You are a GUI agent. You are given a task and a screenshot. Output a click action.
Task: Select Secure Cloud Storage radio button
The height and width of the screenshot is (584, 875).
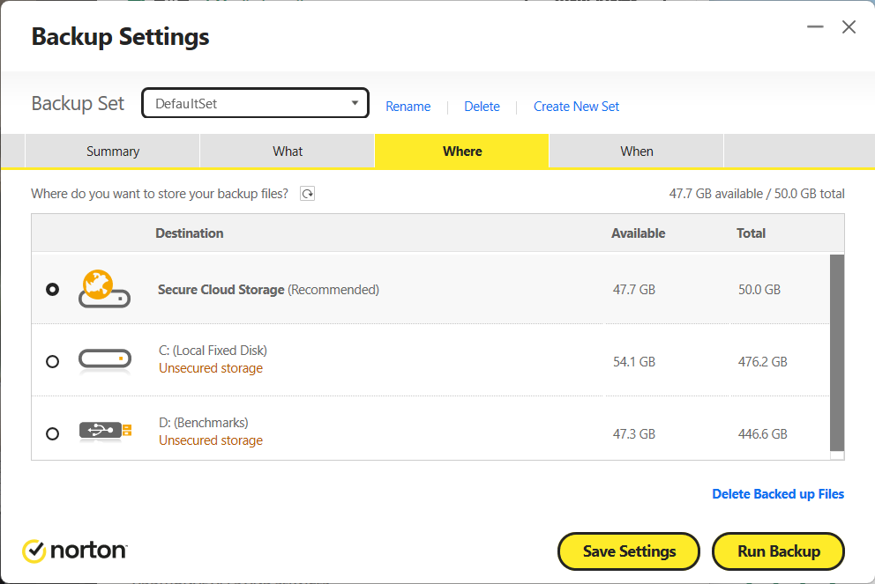52,289
